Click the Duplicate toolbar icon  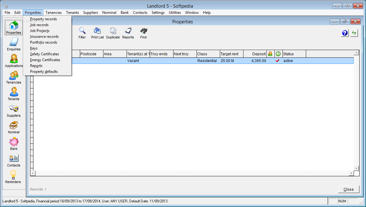tap(113, 33)
